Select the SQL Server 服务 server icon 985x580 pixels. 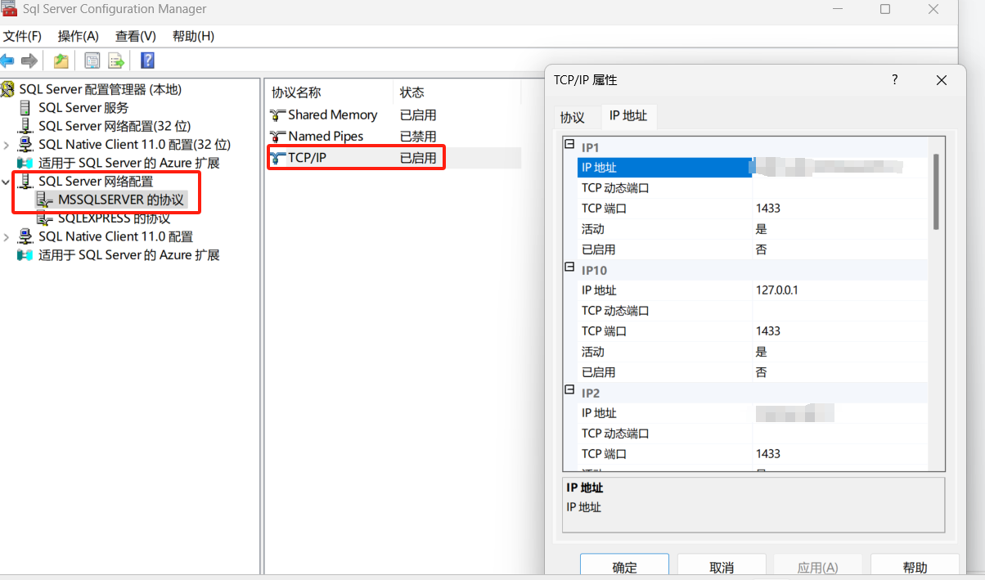26,107
